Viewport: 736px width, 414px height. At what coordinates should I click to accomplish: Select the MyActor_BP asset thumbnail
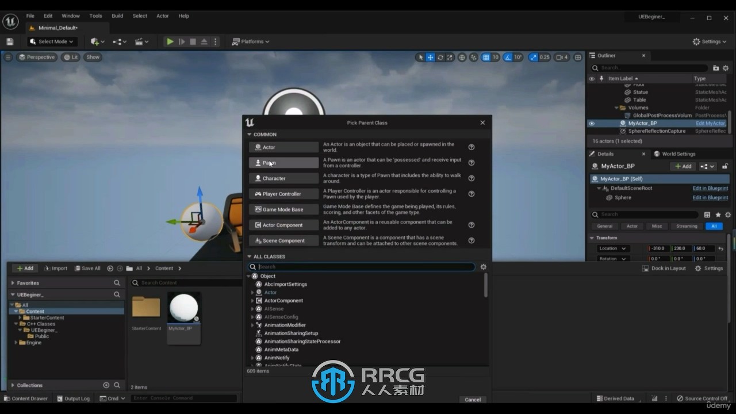pyautogui.click(x=184, y=309)
